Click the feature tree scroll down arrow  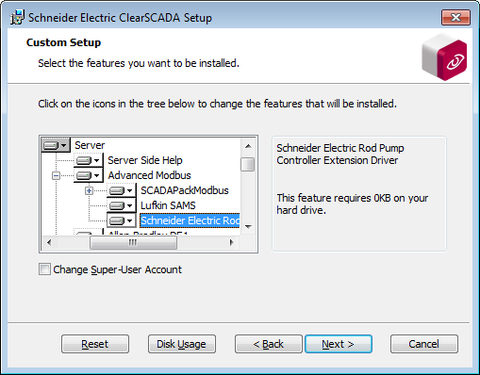[x=248, y=227]
